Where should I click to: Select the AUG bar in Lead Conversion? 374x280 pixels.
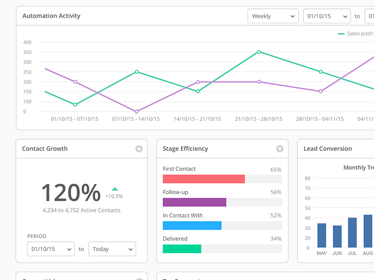click(368, 231)
